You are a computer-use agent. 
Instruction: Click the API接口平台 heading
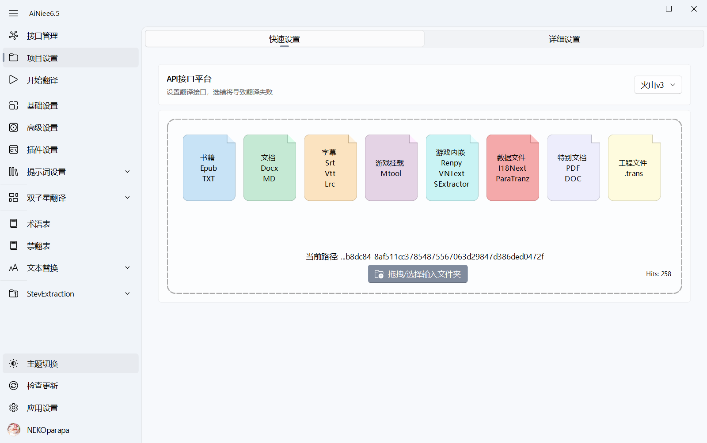[189, 79]
